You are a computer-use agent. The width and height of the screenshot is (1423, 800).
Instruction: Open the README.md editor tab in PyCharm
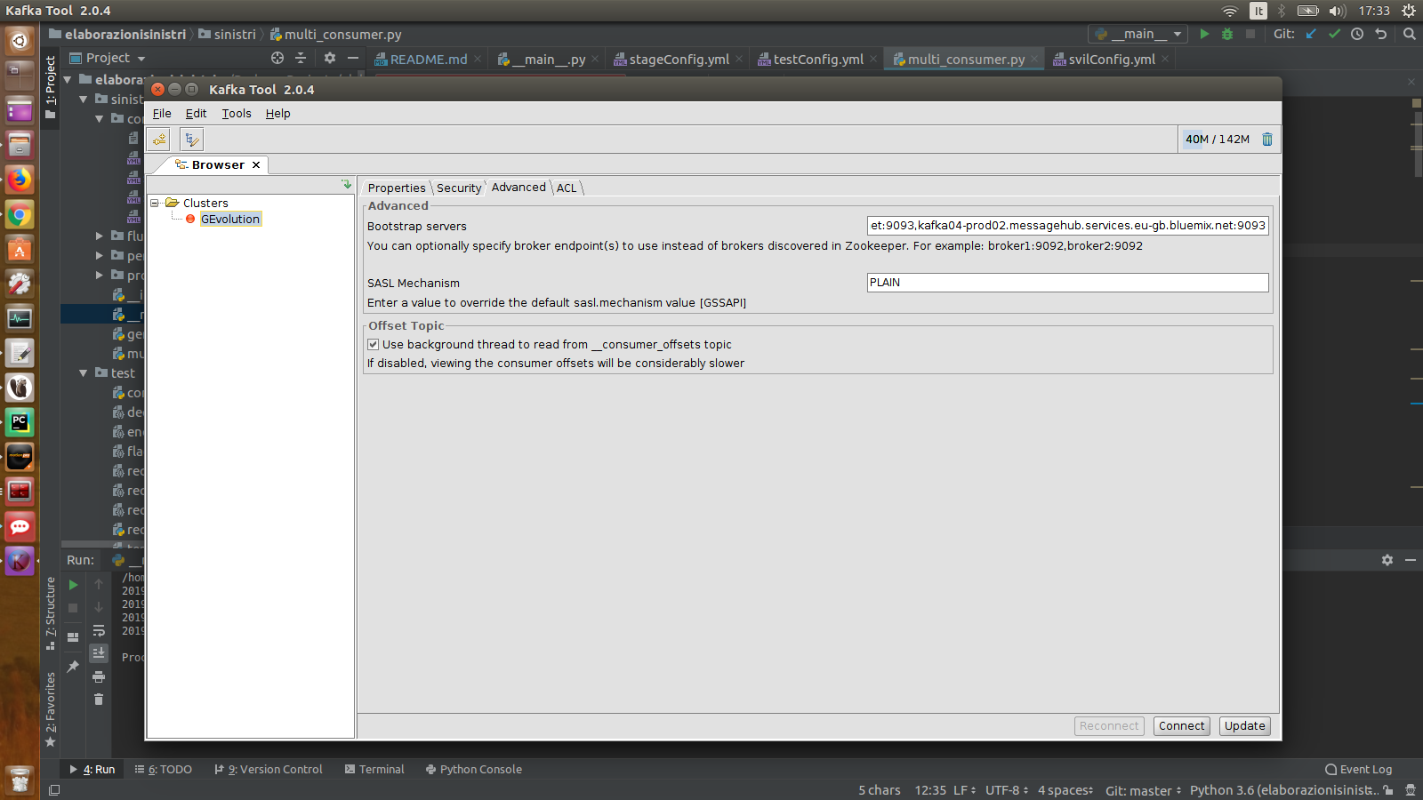tap(428, 59)
